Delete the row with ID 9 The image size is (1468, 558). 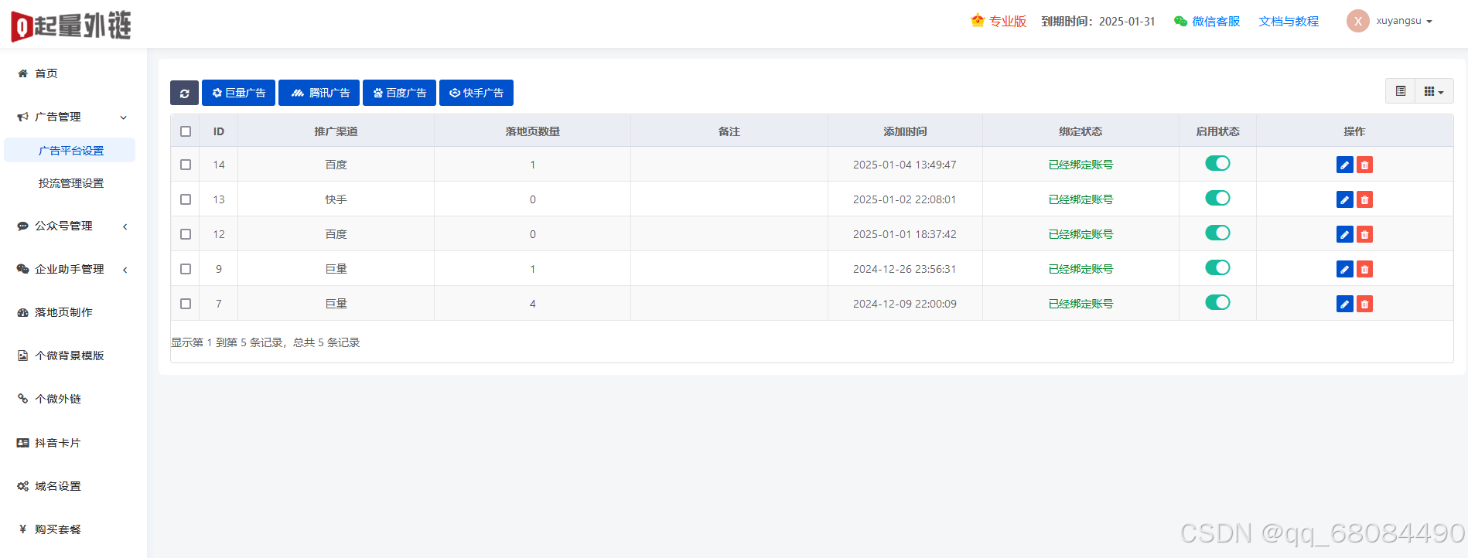[x=1364, y=269]
